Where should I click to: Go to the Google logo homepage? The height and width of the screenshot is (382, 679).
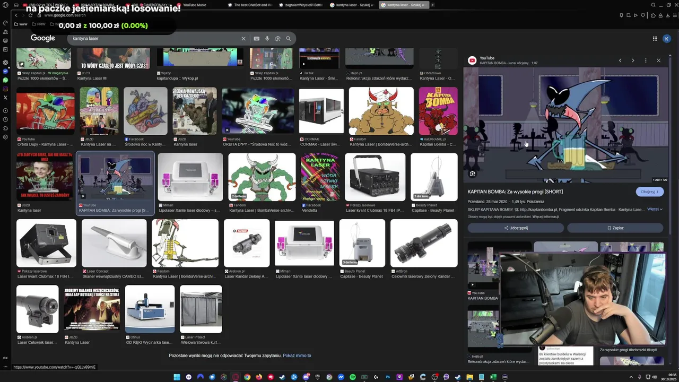pos(43,38)
